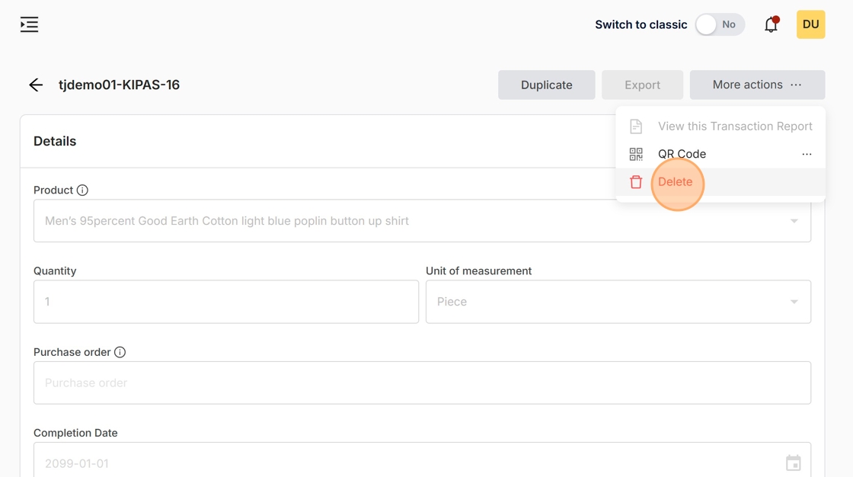Open the Completion Date calendar icon
The height and width of the screenshot is (477, 853).
[x=793, y=463]
